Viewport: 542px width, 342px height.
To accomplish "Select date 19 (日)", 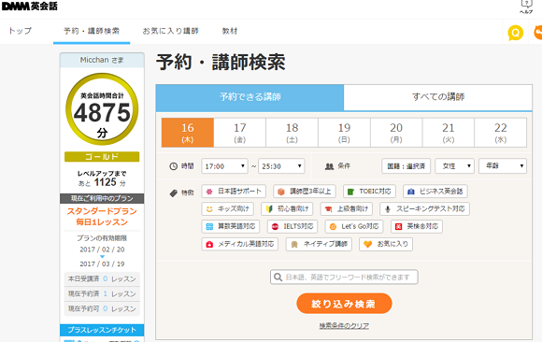I will point(344,133).
